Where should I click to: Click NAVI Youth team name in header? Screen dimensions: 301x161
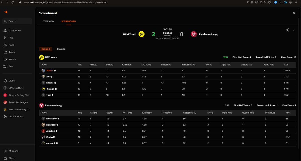pos(130,34)
